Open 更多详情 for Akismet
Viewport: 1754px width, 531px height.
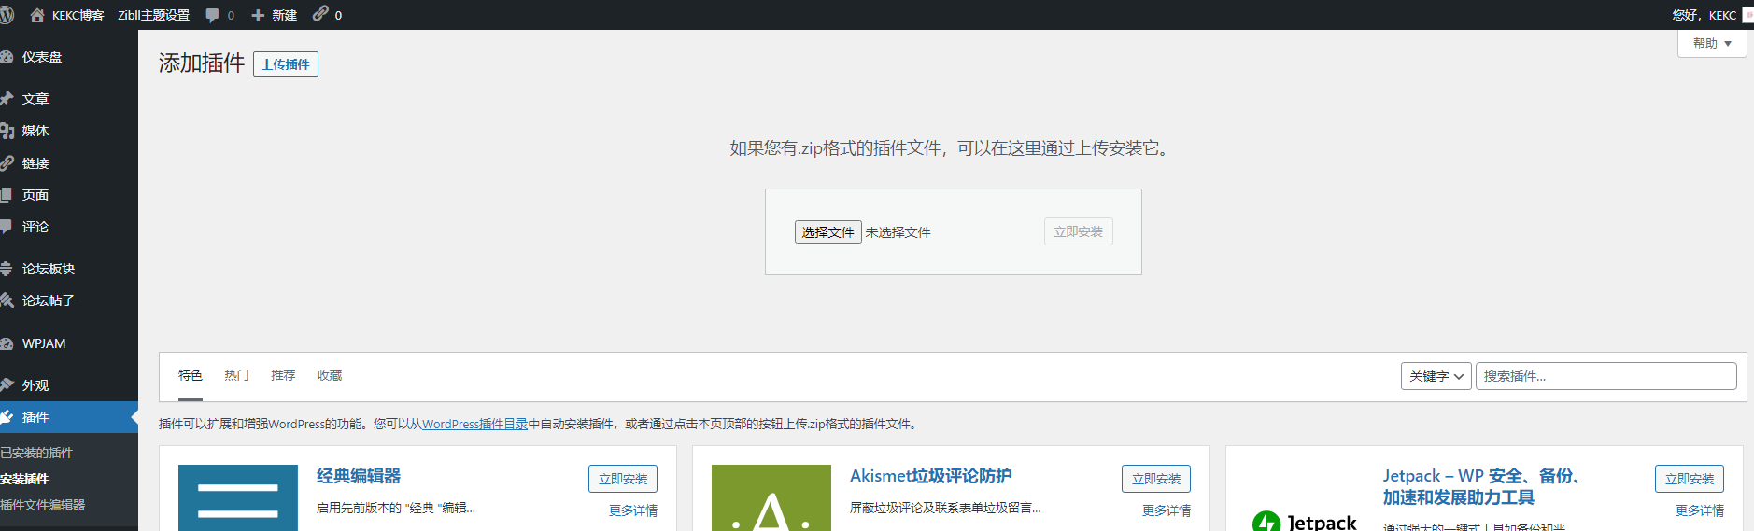(x=1167, y=510)
